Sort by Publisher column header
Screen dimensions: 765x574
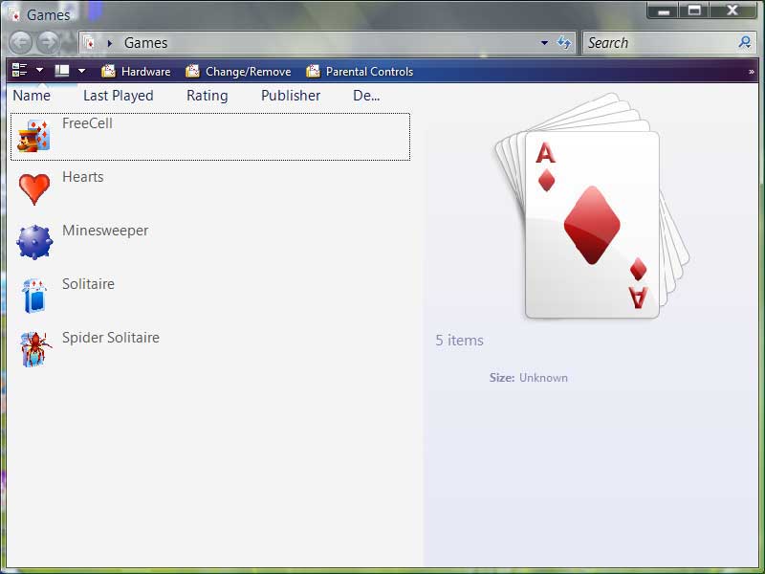(x=291, y=95)
